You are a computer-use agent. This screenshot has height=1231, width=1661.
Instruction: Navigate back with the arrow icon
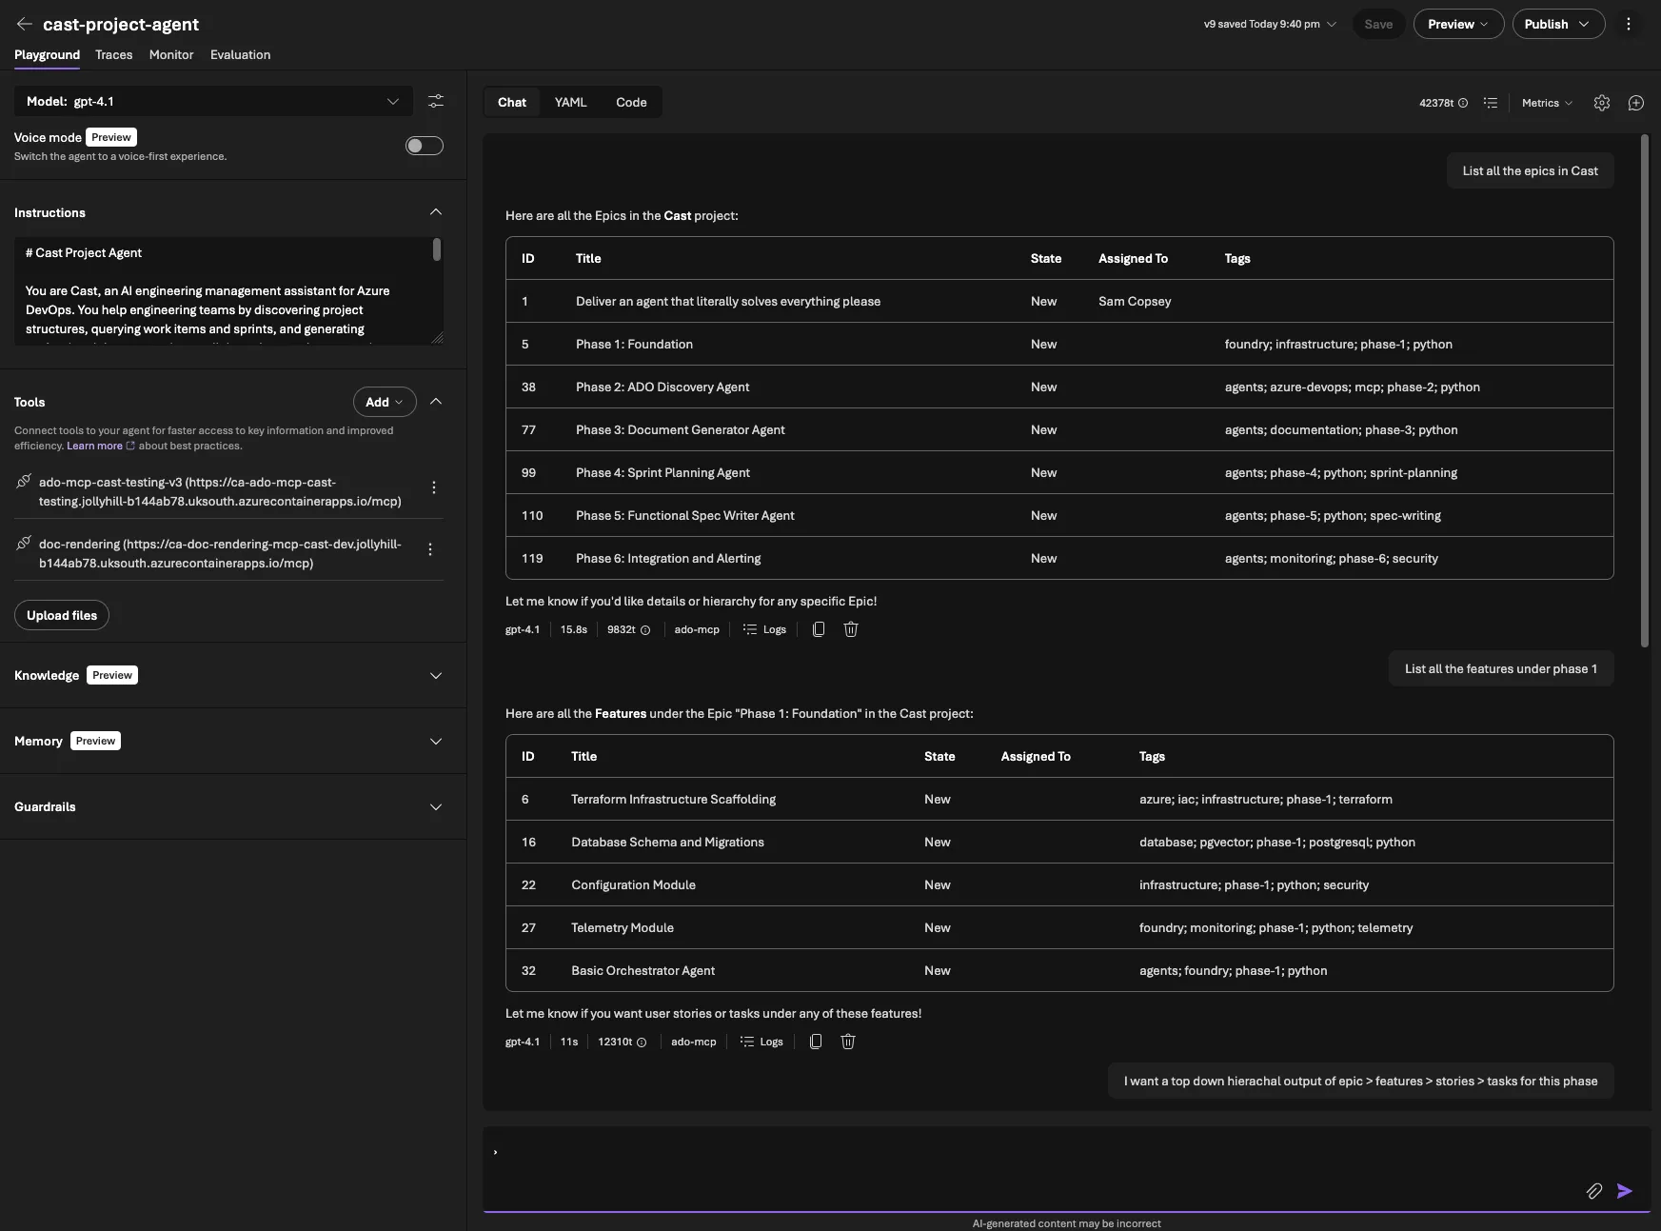click(x=24, y=24)
